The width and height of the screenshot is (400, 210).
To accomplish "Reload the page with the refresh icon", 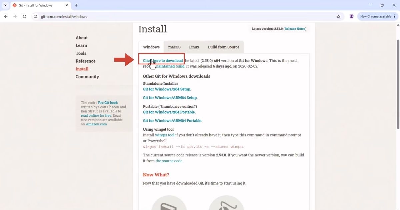I will (24, 16).
